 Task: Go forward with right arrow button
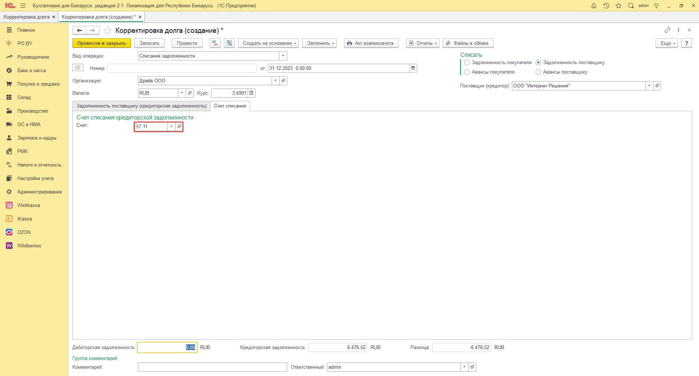(92, 30)
